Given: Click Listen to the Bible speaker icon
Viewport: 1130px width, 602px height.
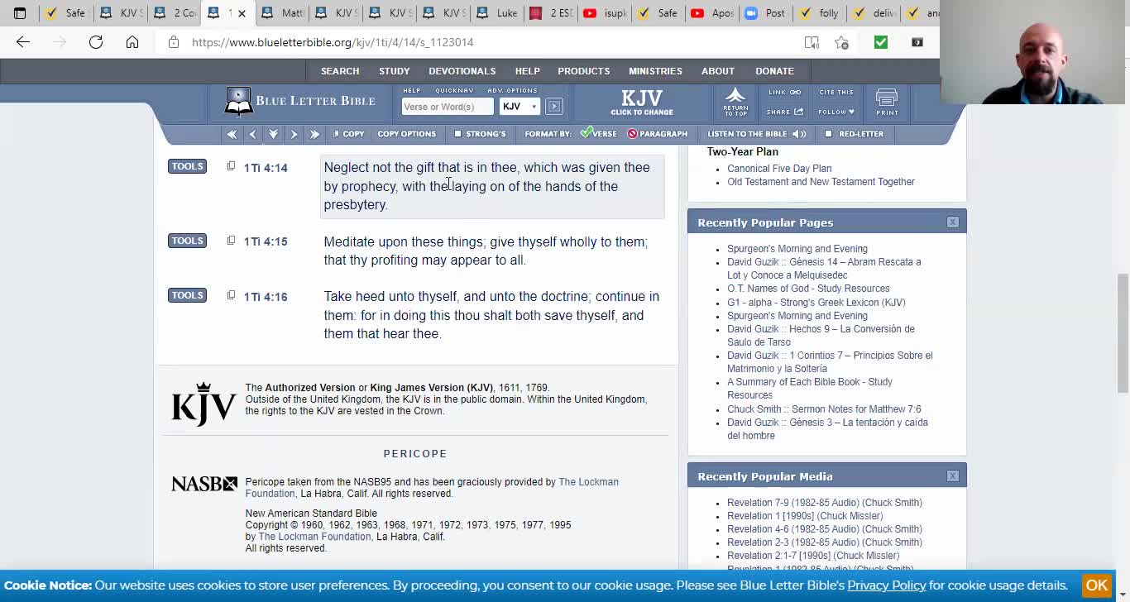Looking at the screenshot, I should pos(799,134).
